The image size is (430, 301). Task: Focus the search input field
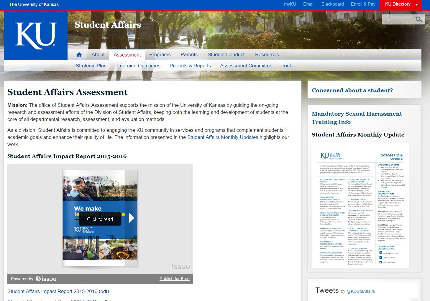pyautogui.click(x=398, y=19)
